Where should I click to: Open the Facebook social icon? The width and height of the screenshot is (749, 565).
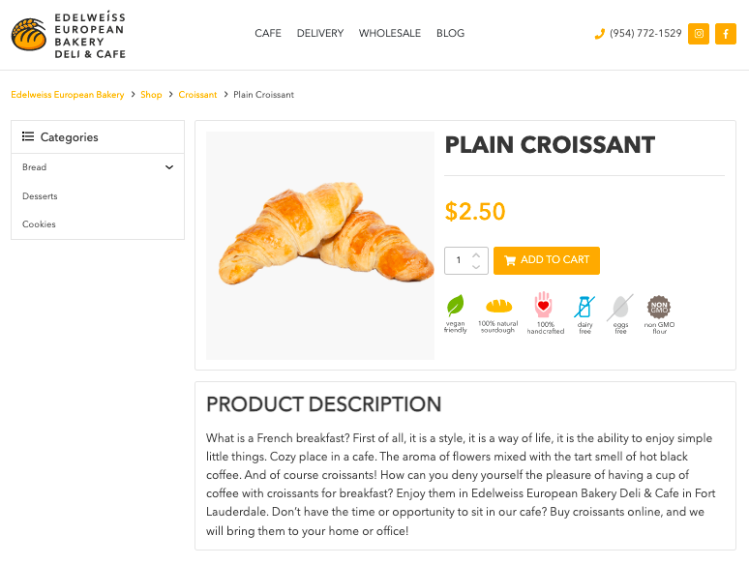click(x=726, y=34)
